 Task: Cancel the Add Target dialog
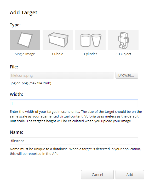[97, 175]
